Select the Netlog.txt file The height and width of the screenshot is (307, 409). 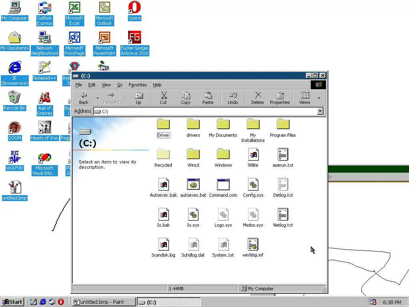coord(283,218)
